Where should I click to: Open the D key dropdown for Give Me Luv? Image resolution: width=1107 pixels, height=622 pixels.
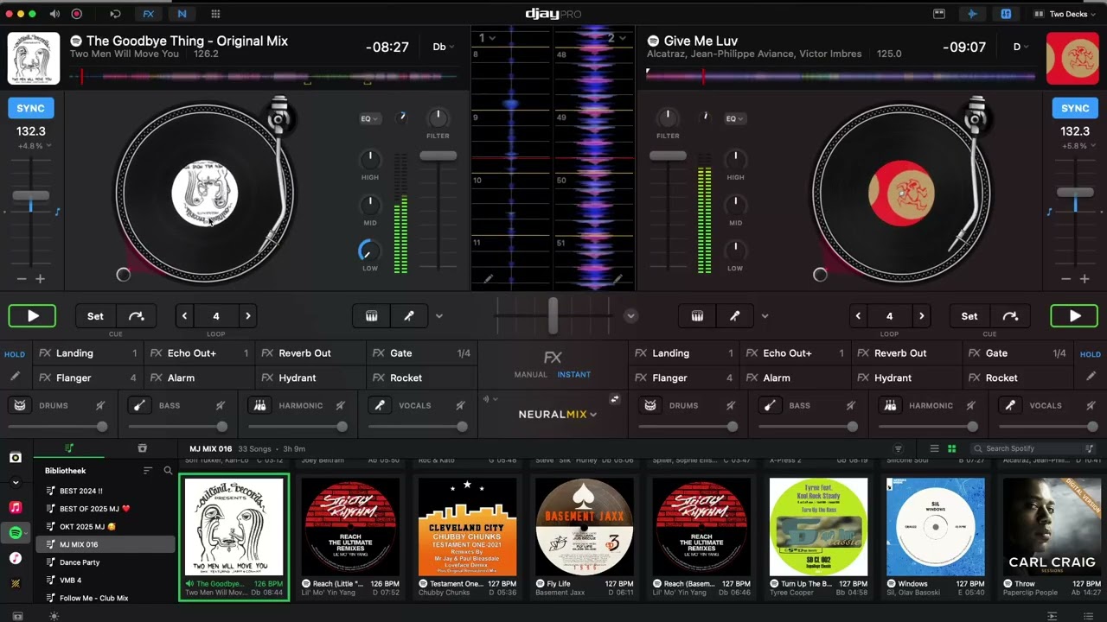(x=1021, y=47)
